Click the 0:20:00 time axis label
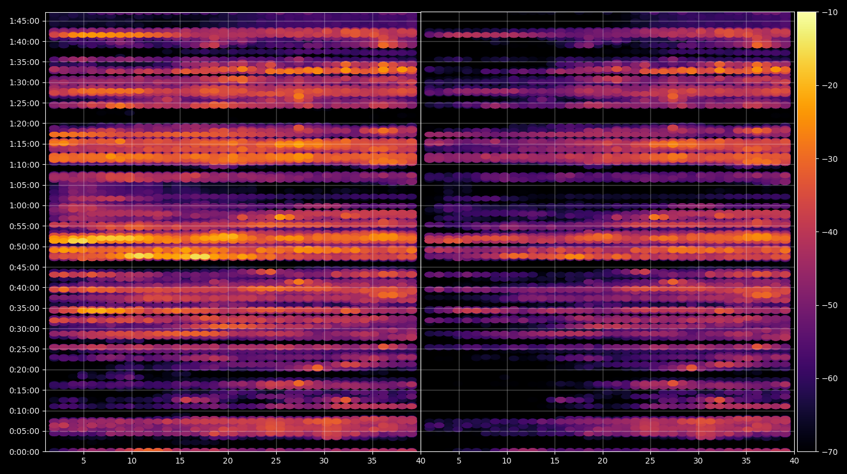The width and height of the screenshot is (847, 474). [24, 370]
